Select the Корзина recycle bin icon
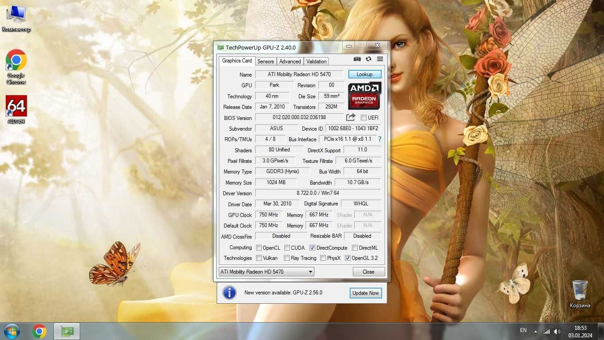 (580, 294)
